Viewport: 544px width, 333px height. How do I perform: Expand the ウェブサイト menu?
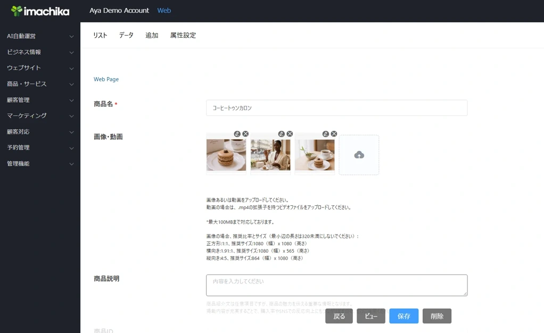[x=40, y=68]
